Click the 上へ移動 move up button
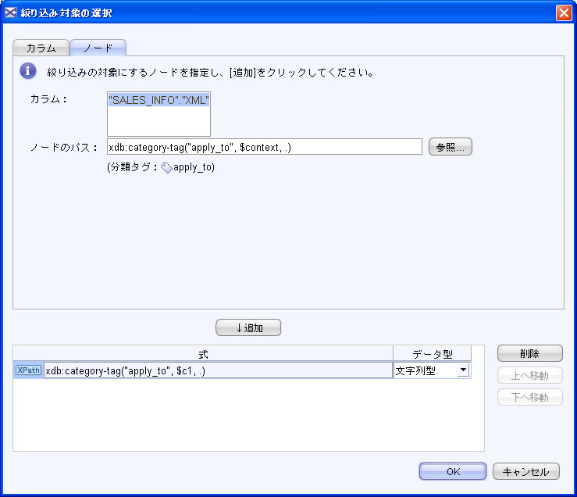Viewport: 577px width, 497px height. 530,375
